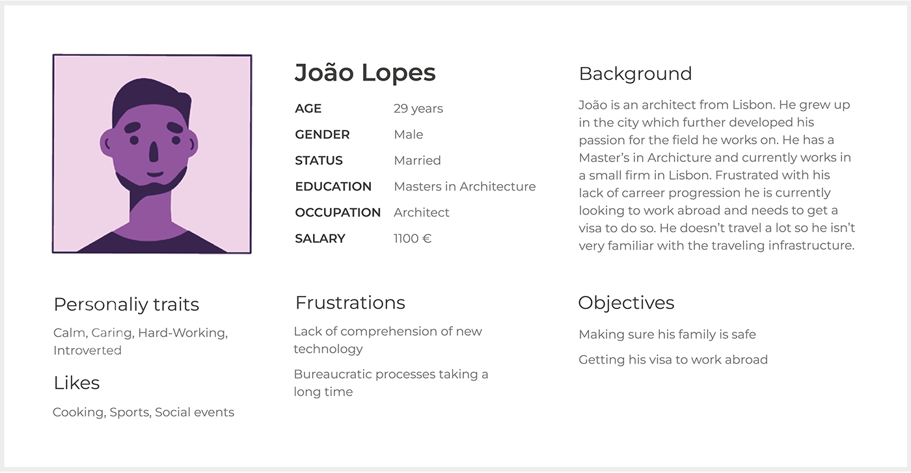
Task: Click the bureaucratic processes frustration text
Action: pos(390,383)
